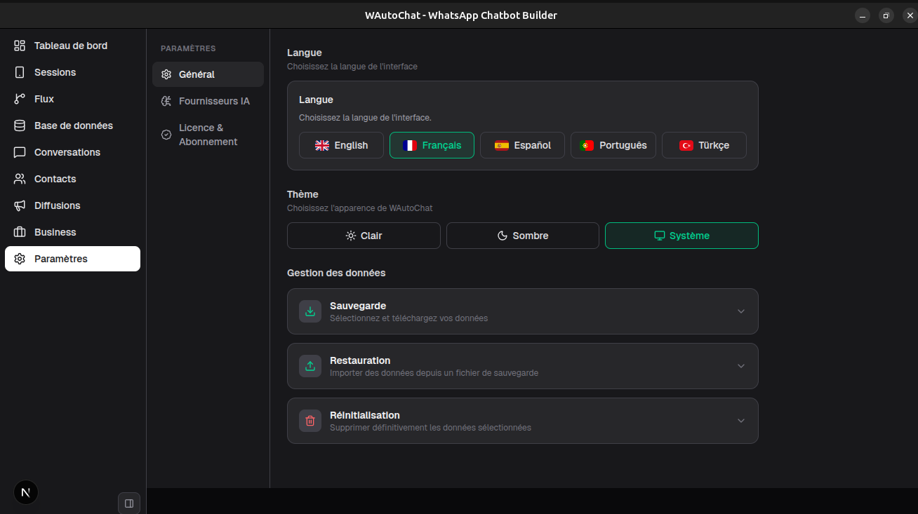
Task: Select the Flux branch icon
Action: 20,99
